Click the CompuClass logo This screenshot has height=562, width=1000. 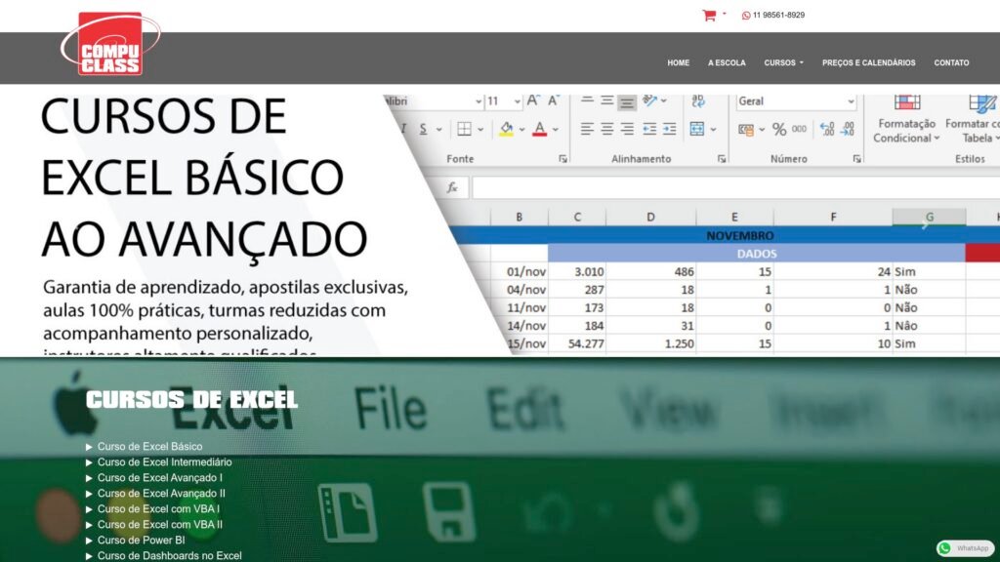point(110,44)
